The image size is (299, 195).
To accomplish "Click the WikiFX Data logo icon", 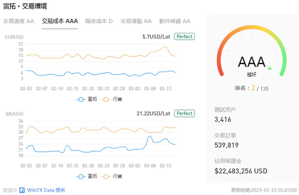I will [x=22, y=190].
